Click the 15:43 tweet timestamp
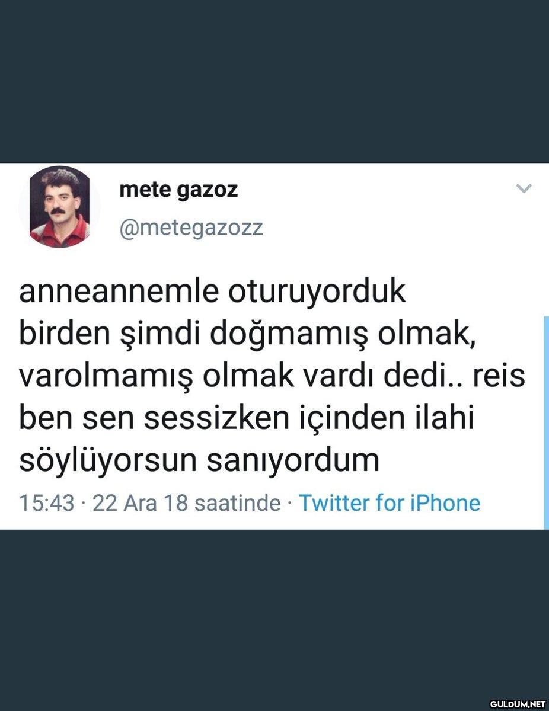 click(47, 503)
